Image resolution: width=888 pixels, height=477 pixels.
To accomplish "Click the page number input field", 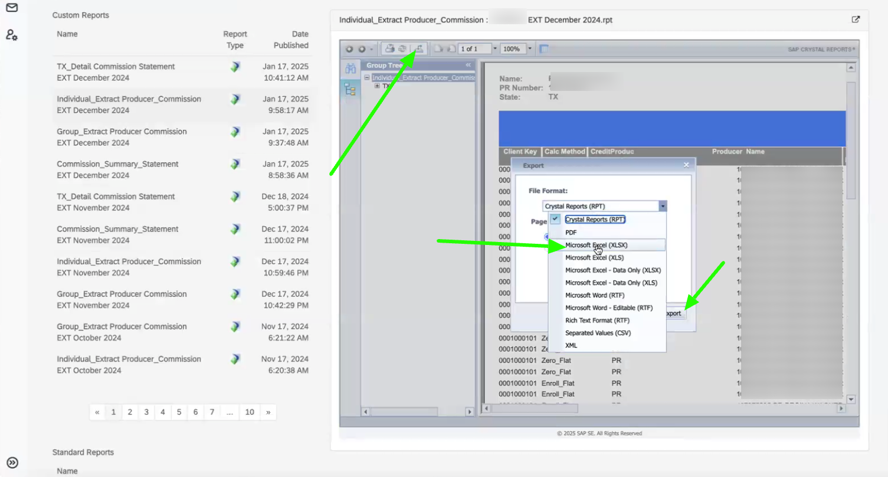I will pyautogui.click(x=474, y=49).
